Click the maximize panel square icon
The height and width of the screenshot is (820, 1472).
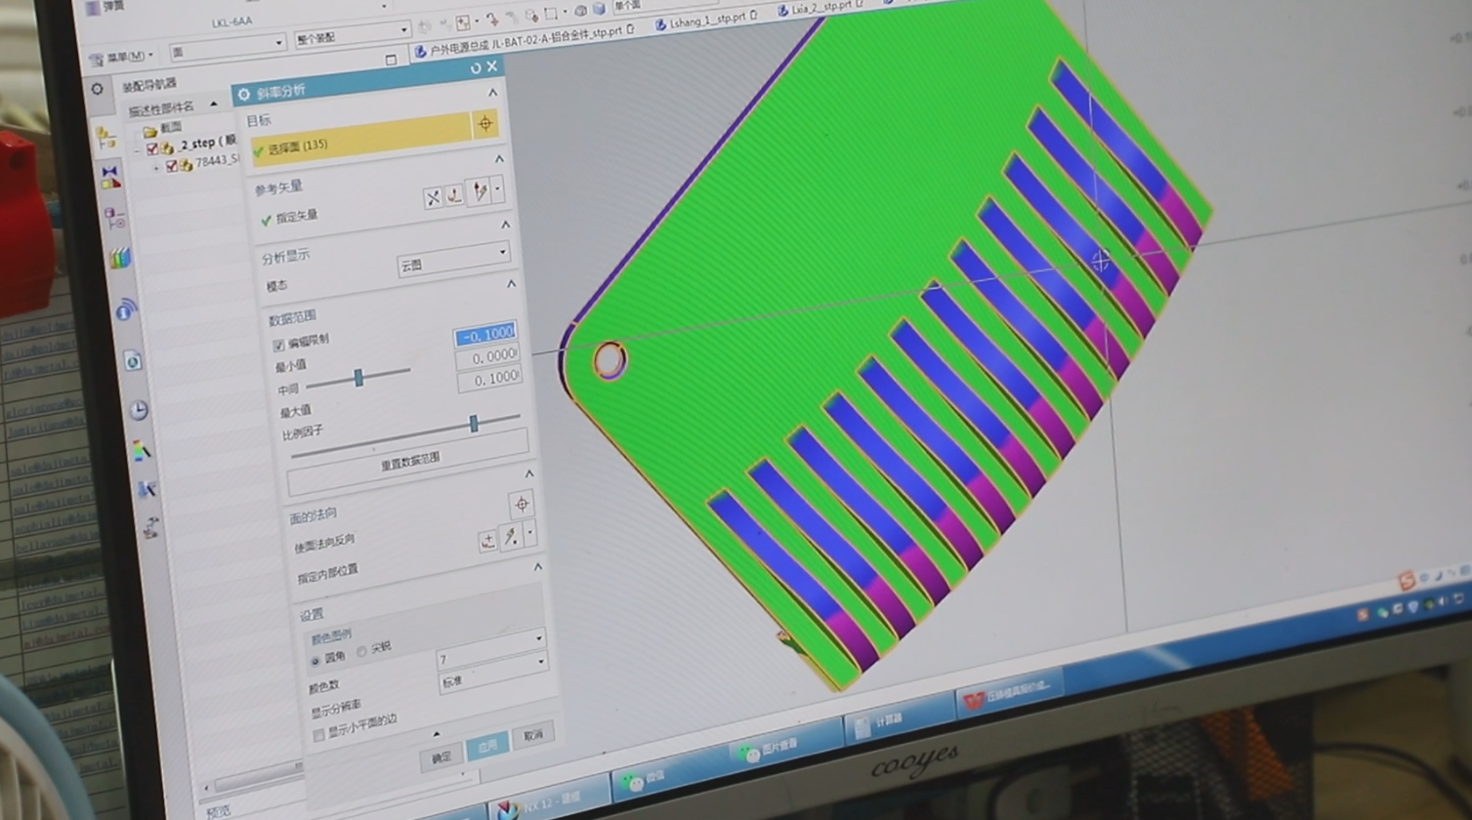[392, 59]
